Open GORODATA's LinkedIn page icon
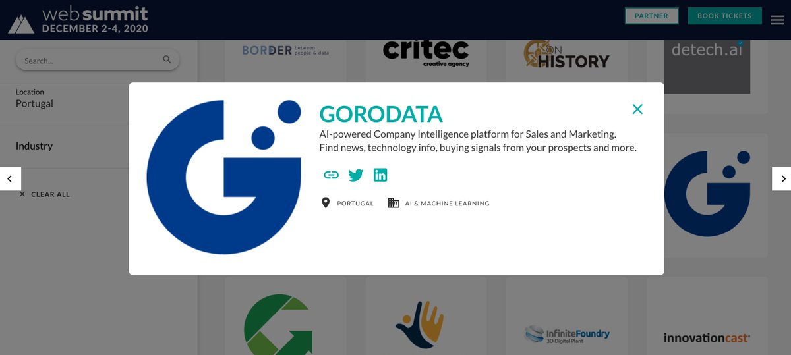This screenshot has height=355, width=791. coord(380,175)
